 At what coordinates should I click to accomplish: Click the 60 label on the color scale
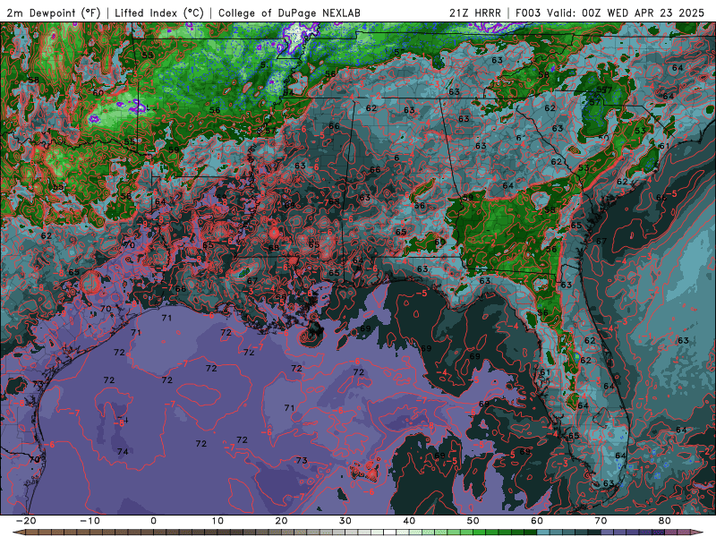pyautogui.click(x=537, y=521)
